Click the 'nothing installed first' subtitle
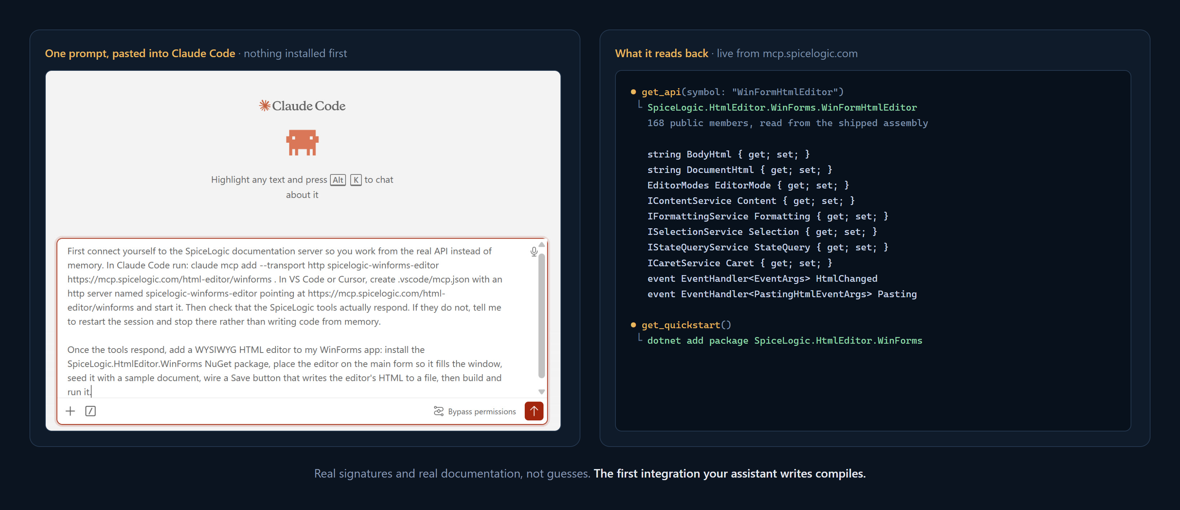Image resolution: width=1180 pixels, height=510 pixels. 295,53
